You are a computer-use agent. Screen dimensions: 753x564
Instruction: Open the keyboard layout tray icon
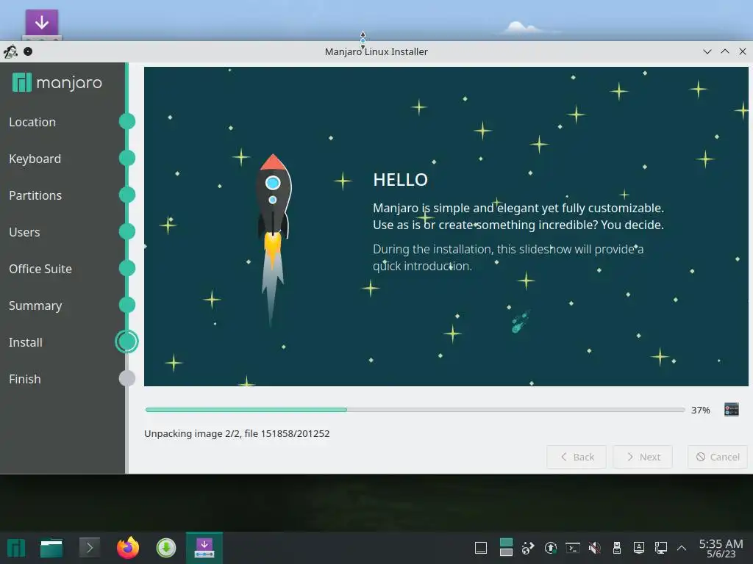point(639,548)
